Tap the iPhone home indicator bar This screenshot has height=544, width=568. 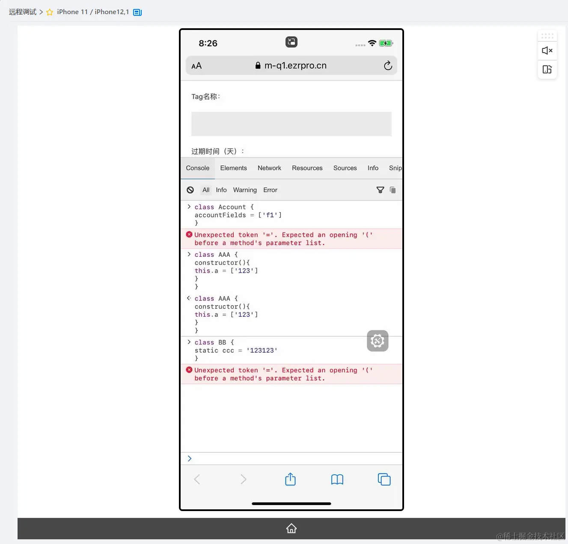pyautogui.click(x=291, y=504)
